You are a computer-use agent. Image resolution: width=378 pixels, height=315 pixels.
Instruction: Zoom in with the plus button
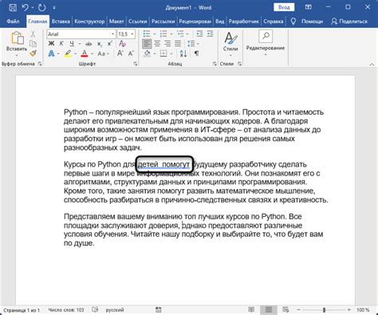348,310
